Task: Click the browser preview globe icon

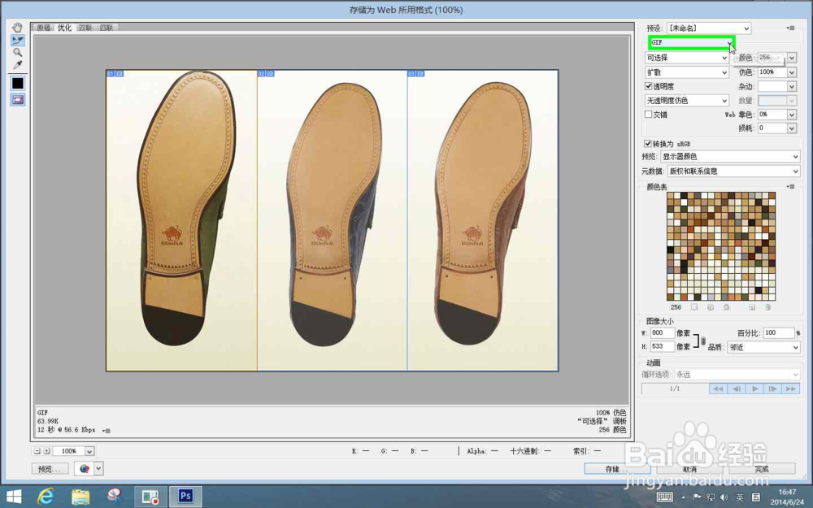Action: pyautogui.click(x=84, y=469)
